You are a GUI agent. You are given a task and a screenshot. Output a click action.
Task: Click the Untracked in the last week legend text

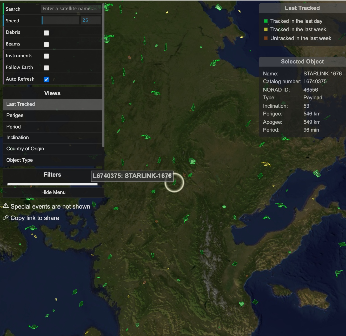pyautogui.click(x=301, y=38)
